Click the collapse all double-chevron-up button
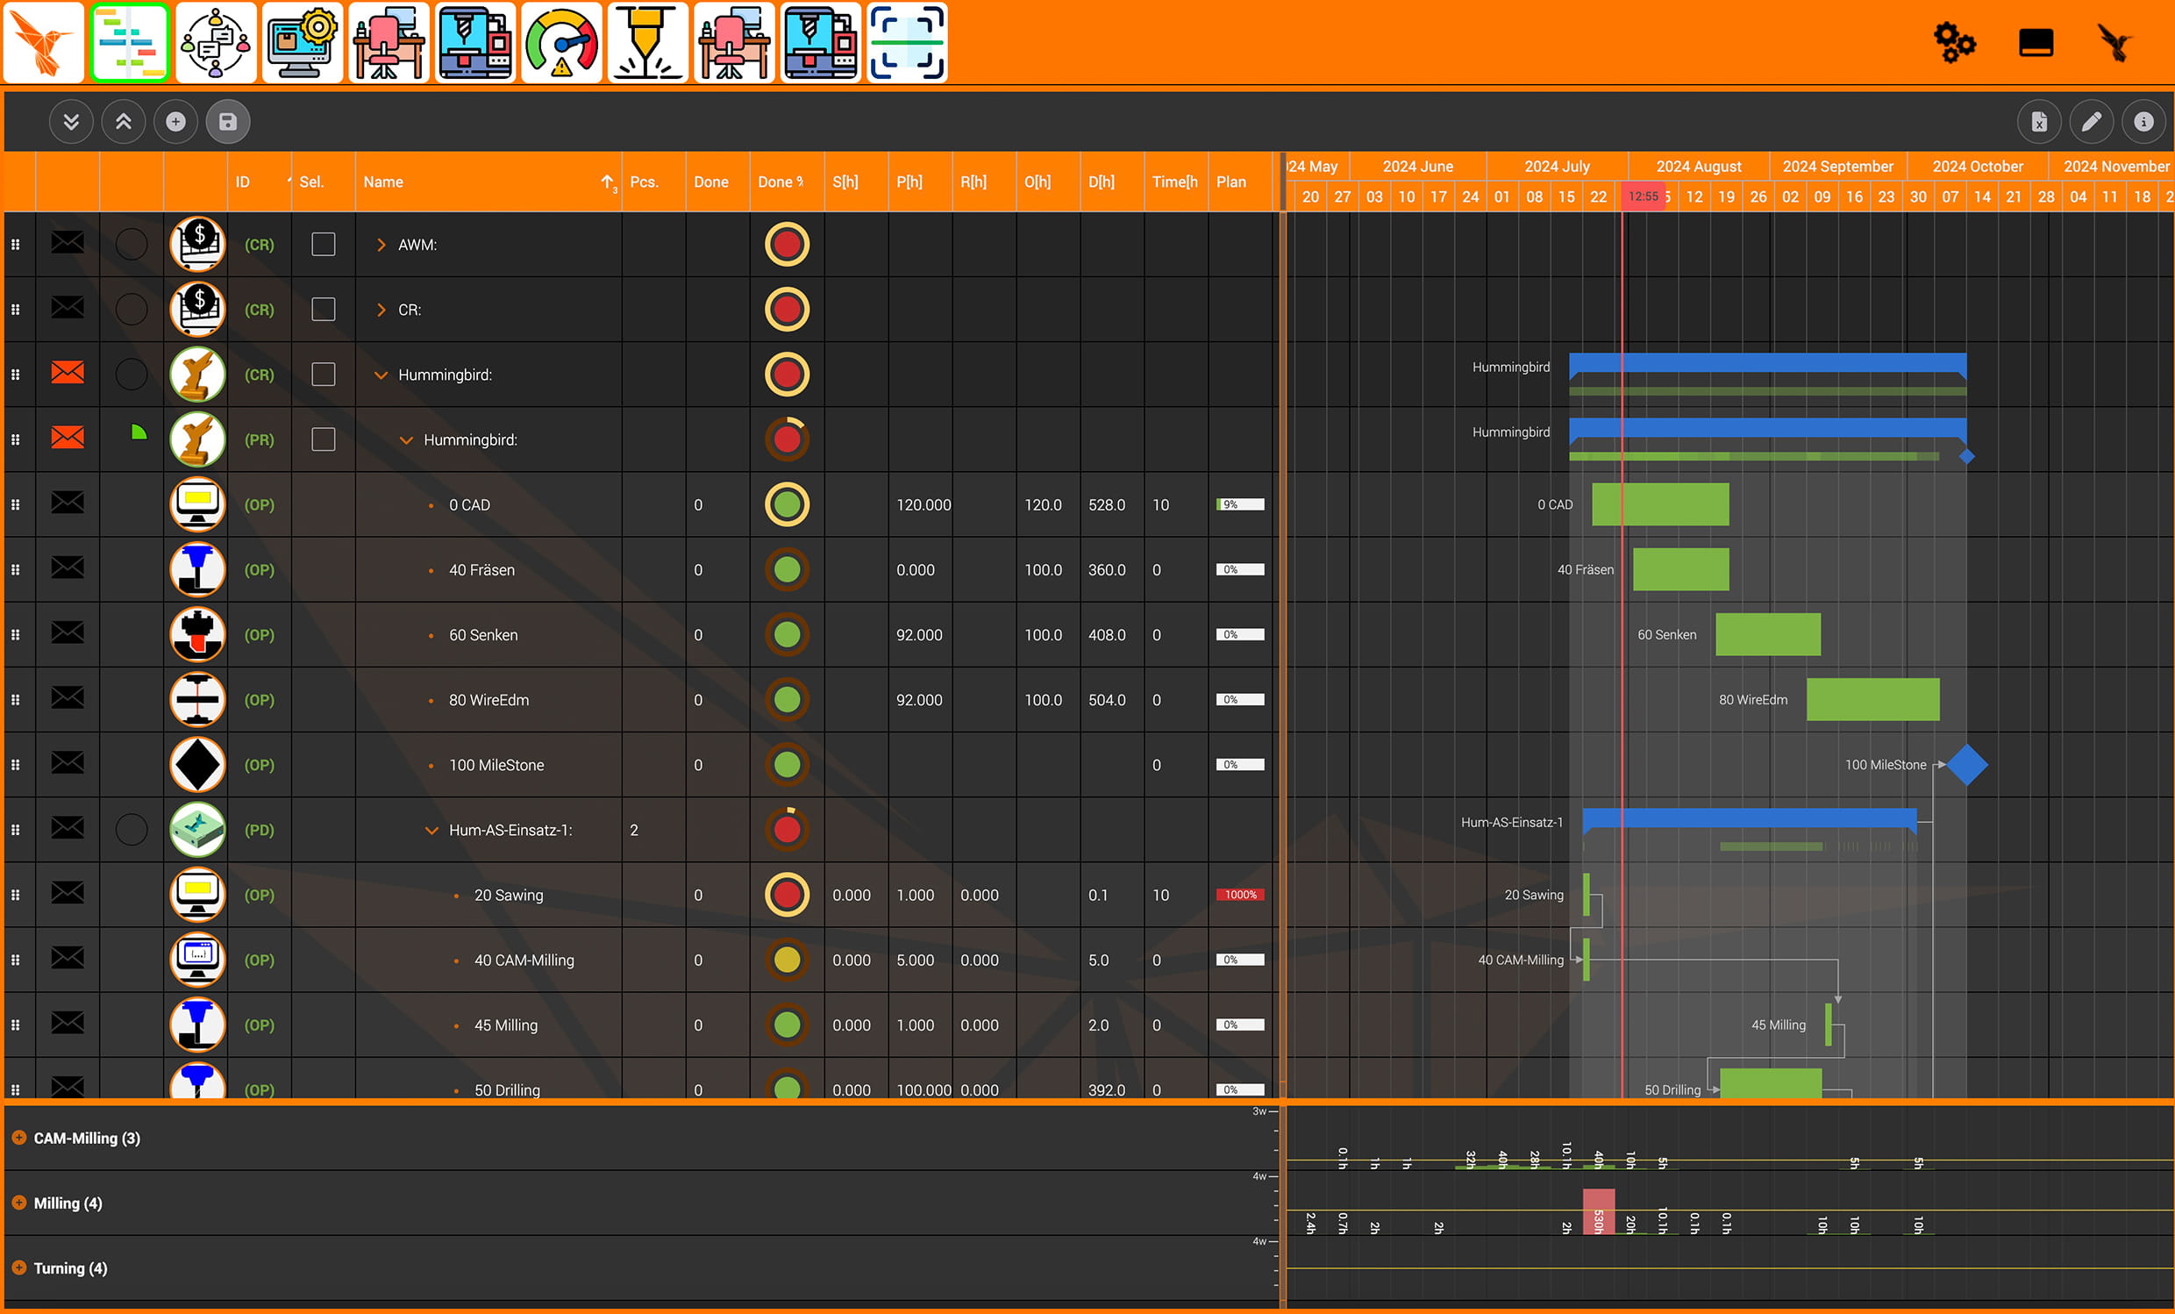Image resolution: width=2175 pixels, height=1314 pixels. coord(124,122)
